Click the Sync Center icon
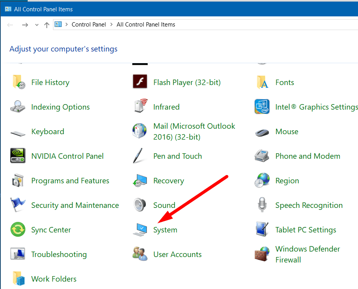Image resolution: width=358 pixels, height=289 pixels. click(18, 230)
